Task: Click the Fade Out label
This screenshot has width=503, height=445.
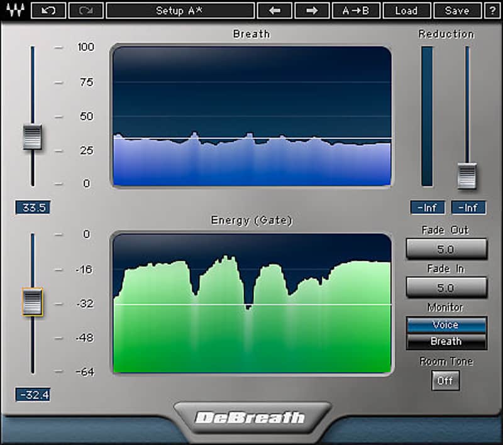Action: click(445, 230)
